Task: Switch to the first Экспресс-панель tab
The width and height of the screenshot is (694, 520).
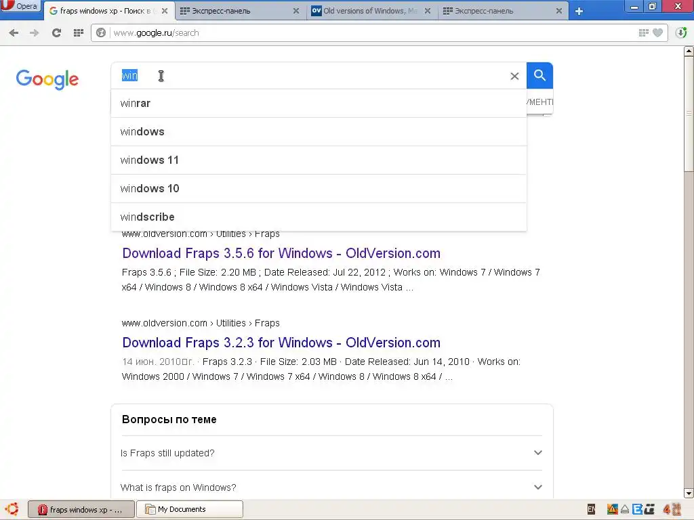Action: tap(234, 11)
